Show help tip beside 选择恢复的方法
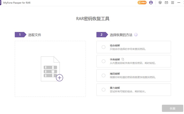 [136, 35]
